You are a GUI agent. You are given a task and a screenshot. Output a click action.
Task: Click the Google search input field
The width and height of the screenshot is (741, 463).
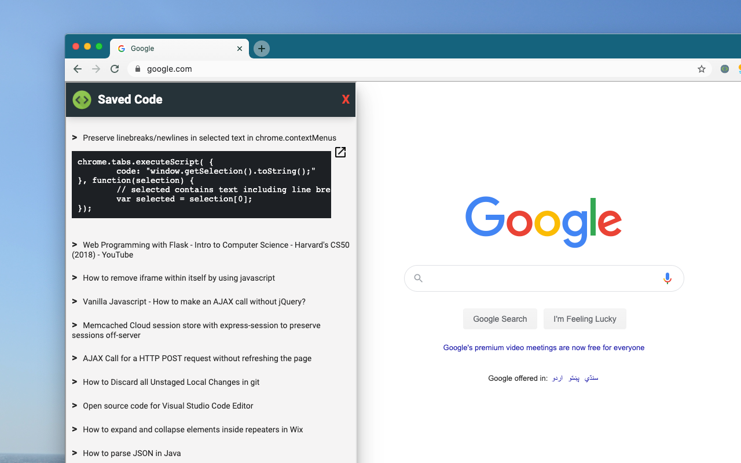coord(544,278)
